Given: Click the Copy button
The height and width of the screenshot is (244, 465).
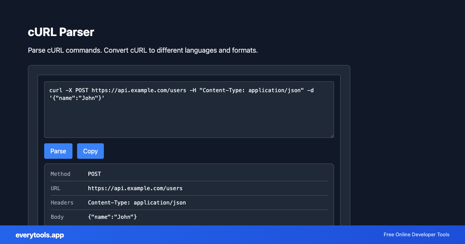Looking at the screenshot, I should click(90, 151).
